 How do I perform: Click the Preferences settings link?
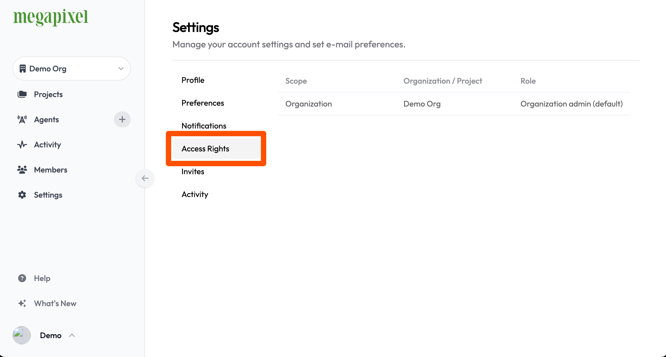point(203,103)
